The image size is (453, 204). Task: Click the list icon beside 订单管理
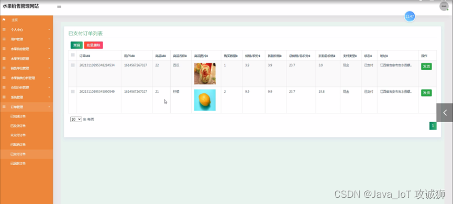pyautogui.click(x=4, y=107)
